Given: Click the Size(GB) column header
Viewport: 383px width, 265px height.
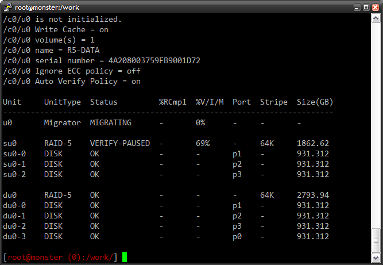Looking at the screenshot, I should pos(315,102).
